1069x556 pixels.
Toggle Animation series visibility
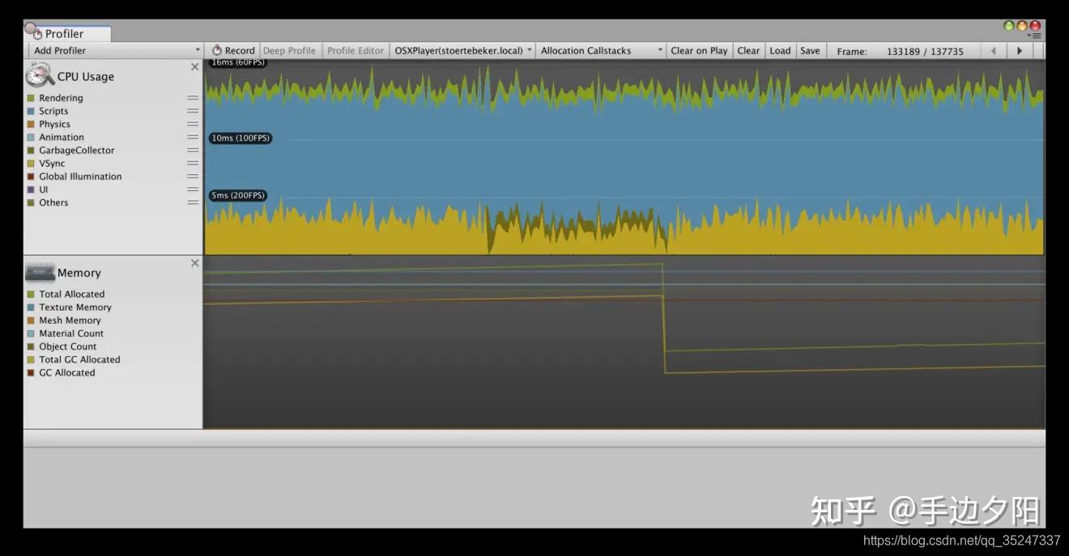click(x=31, y=137)
